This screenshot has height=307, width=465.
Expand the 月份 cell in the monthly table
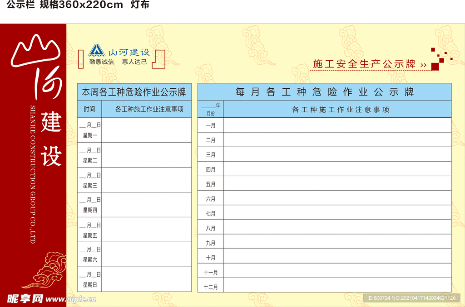tap(210, 112)
